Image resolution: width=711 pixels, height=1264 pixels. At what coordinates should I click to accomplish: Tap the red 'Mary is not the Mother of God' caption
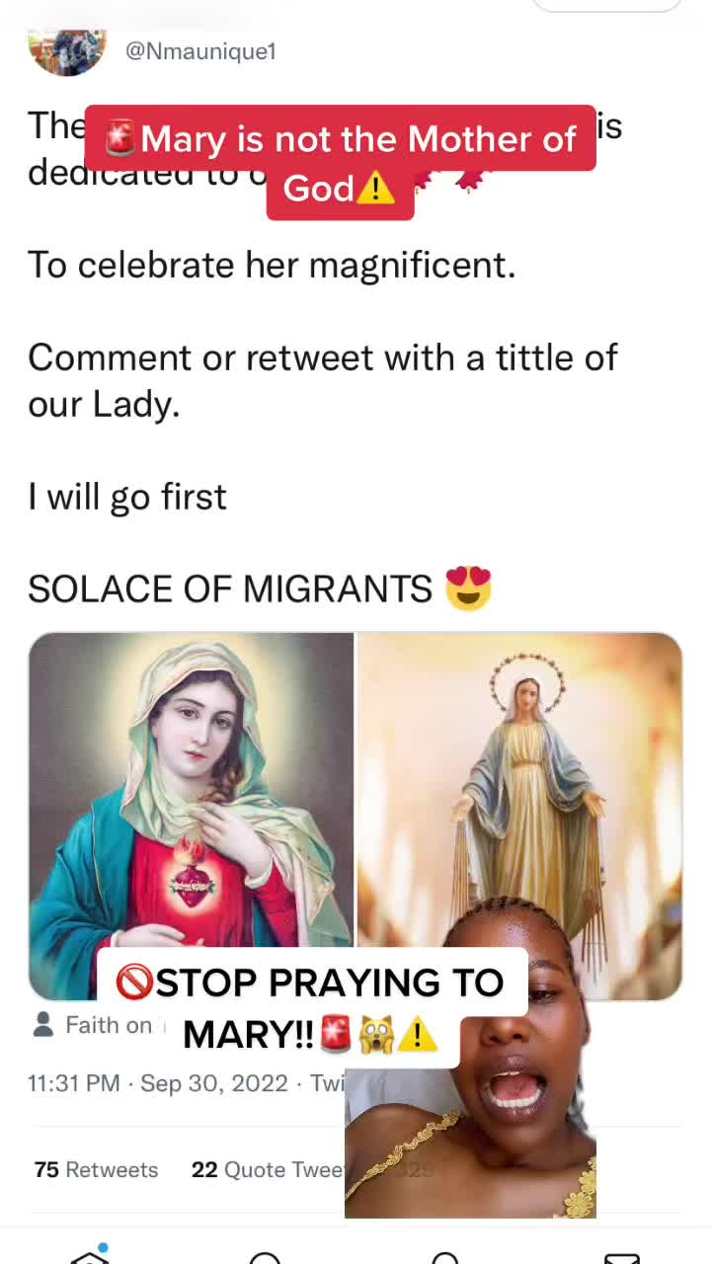tap(340, 140)
